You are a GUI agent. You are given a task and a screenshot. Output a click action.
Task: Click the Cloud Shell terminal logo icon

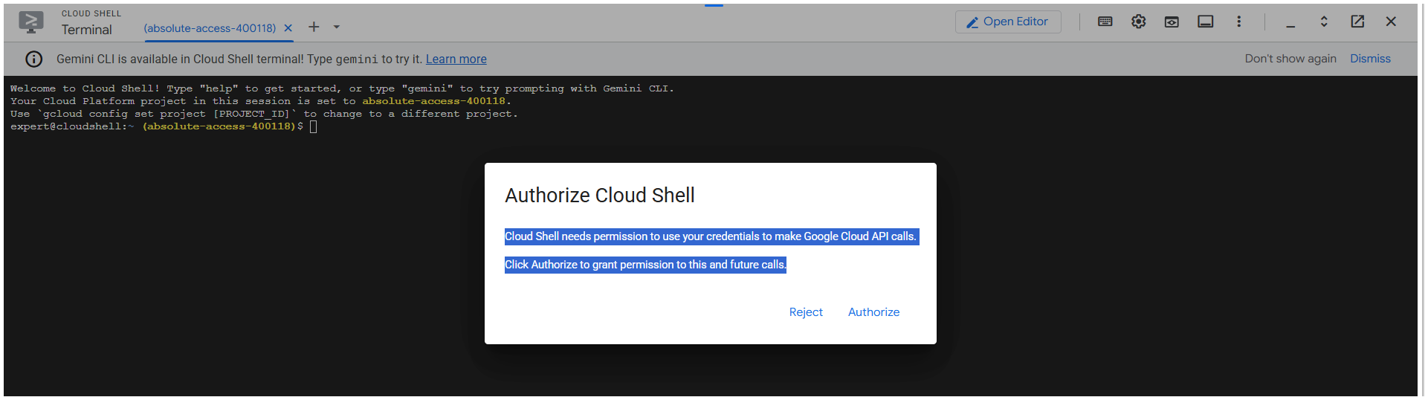click(x=31, y=22)
